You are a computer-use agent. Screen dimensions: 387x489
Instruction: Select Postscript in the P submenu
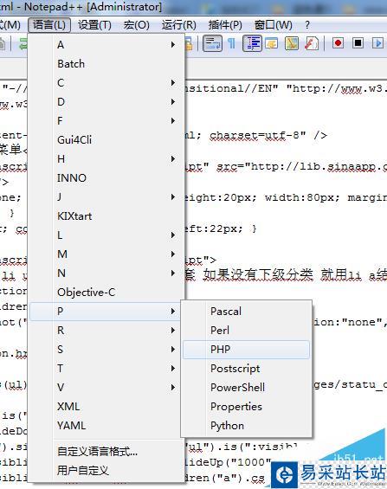point(247,369)
